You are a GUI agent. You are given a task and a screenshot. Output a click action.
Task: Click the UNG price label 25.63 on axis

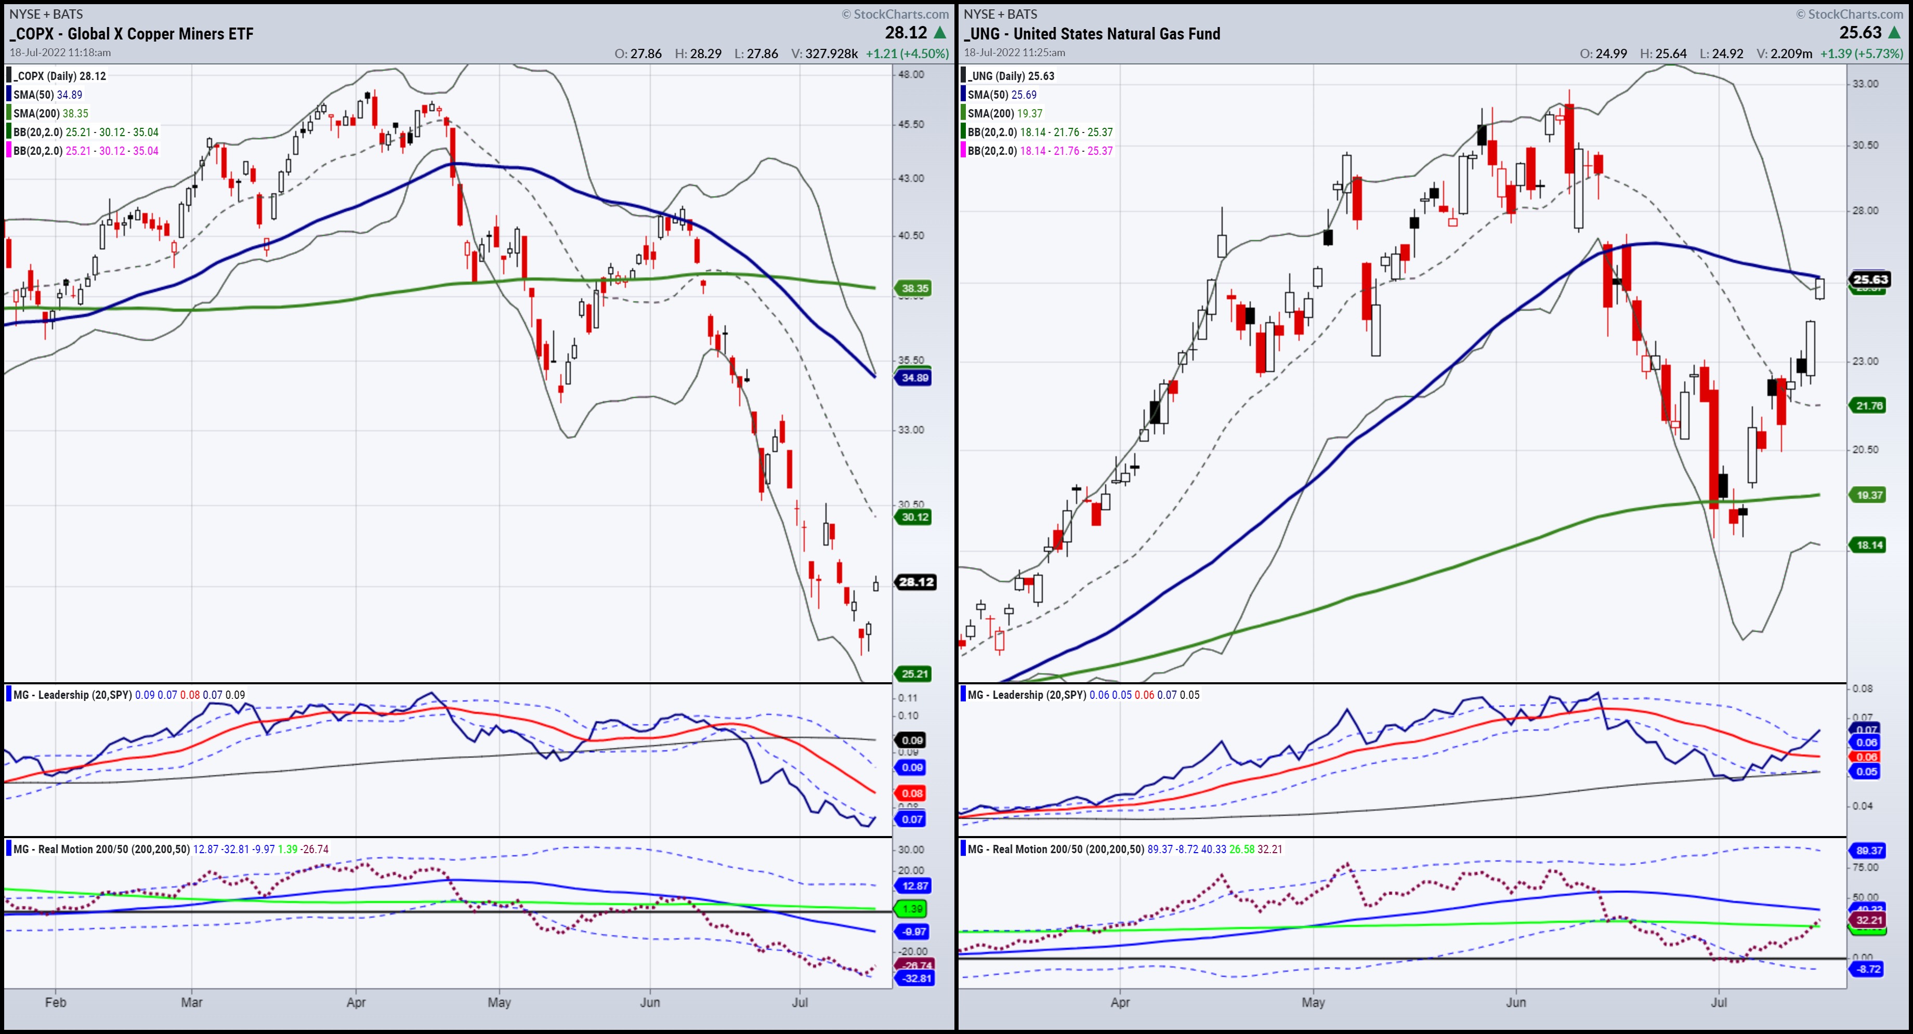1870,279
